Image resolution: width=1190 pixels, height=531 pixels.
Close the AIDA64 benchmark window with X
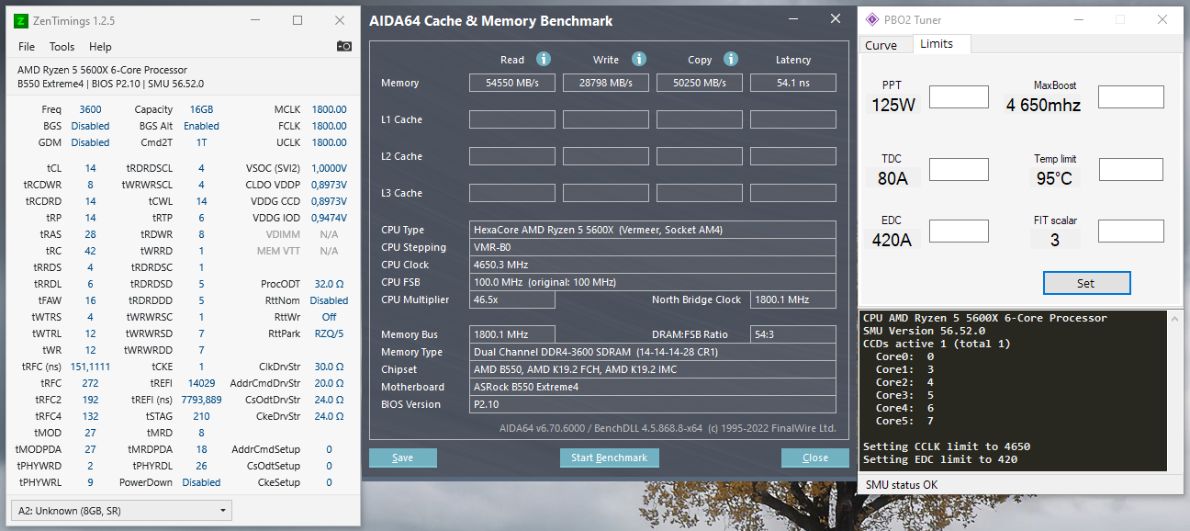(x=835, y=18)
